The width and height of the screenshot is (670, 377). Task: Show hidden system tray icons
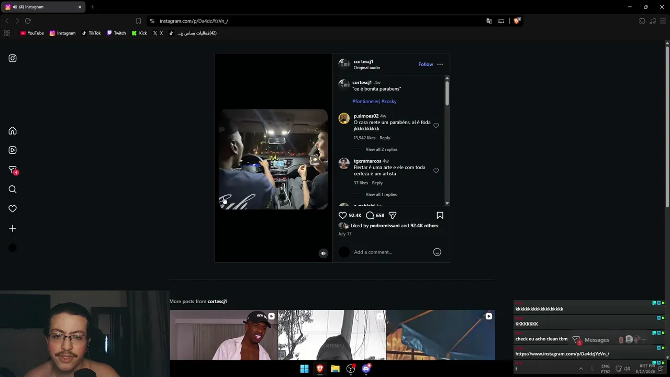tap(580, 369)
